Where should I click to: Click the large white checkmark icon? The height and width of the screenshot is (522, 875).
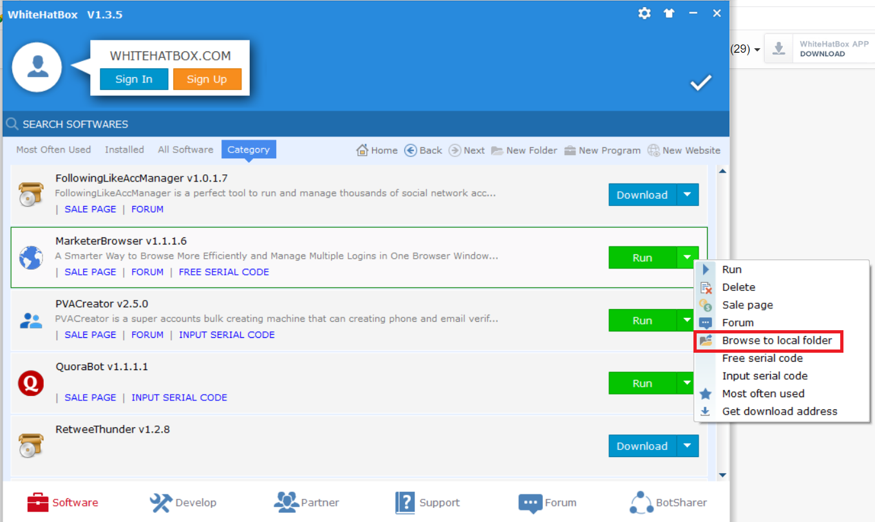pos(701,82)
